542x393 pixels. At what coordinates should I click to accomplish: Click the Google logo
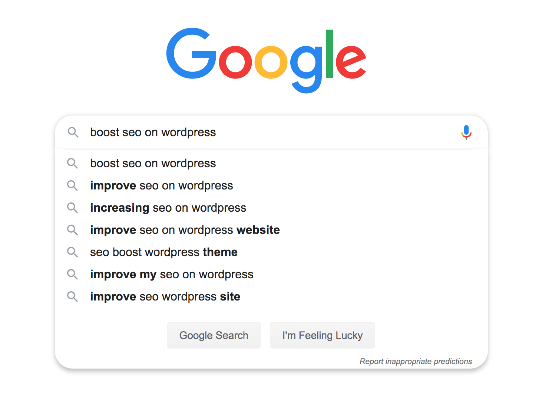pos(266,60)
